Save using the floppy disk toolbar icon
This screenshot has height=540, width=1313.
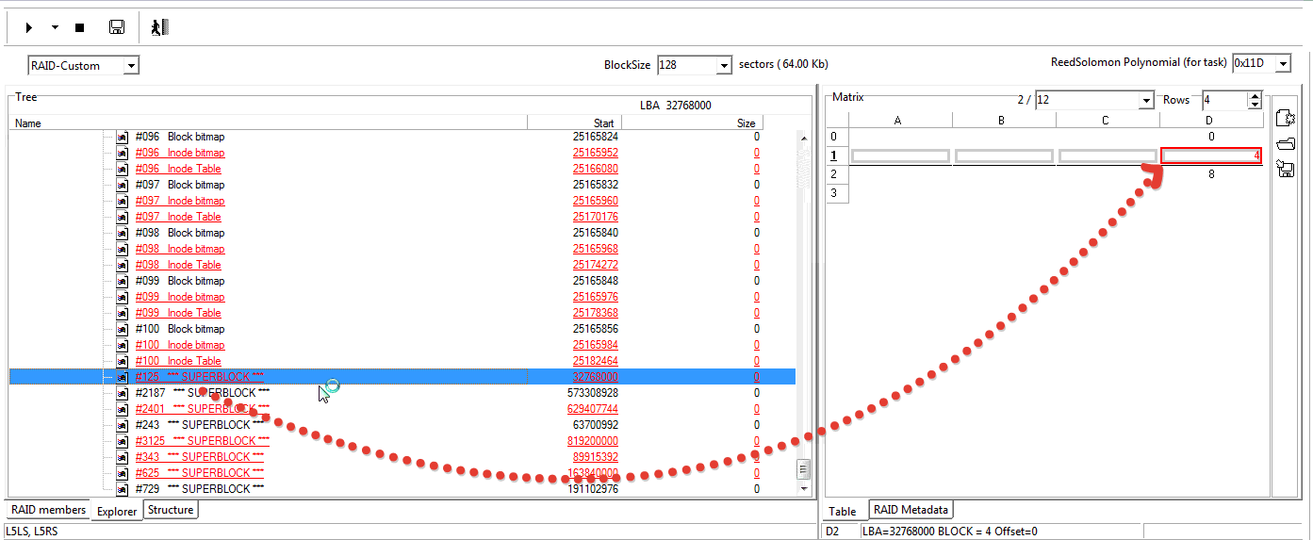(117, 27)
